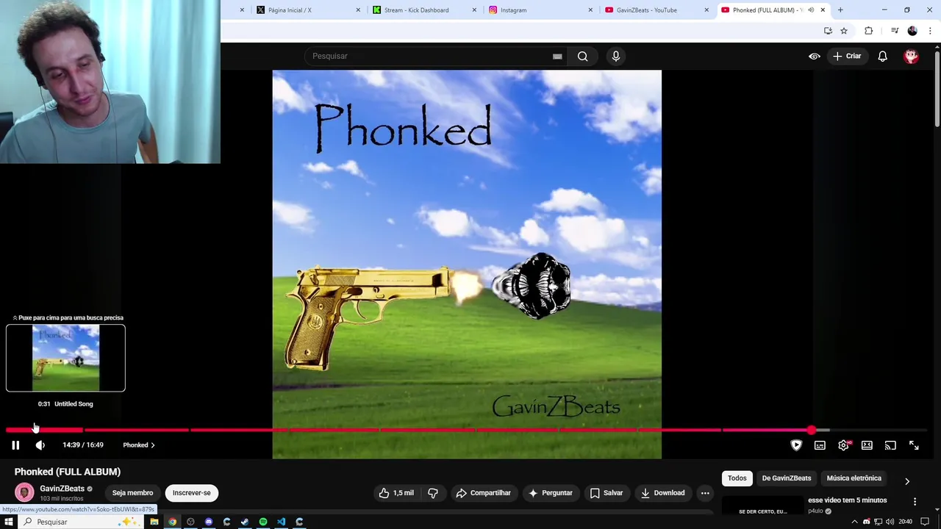Install the app via Chrome address bar icon

pos(828,31)
